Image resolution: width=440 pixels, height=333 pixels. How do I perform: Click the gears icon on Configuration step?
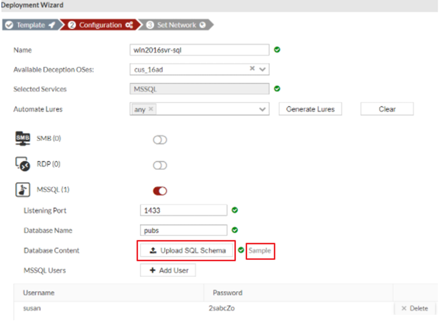[129, 25]
